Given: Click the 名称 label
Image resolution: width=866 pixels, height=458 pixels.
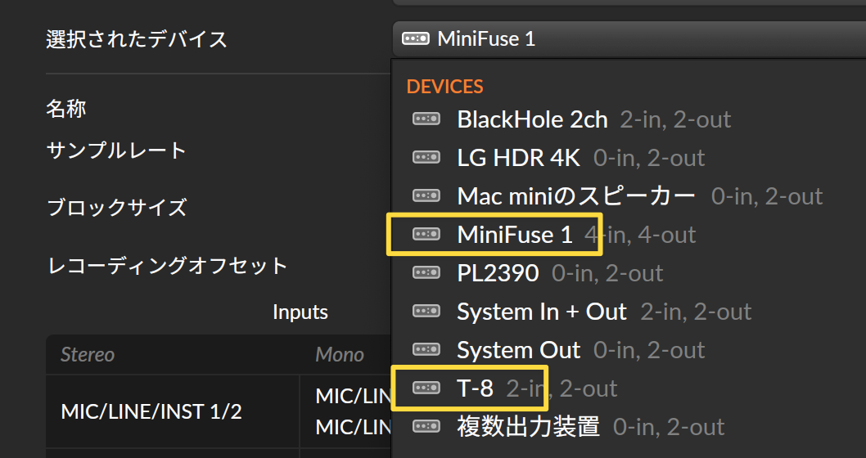Looking at the screenshot, I should click(x=65, y=108).
